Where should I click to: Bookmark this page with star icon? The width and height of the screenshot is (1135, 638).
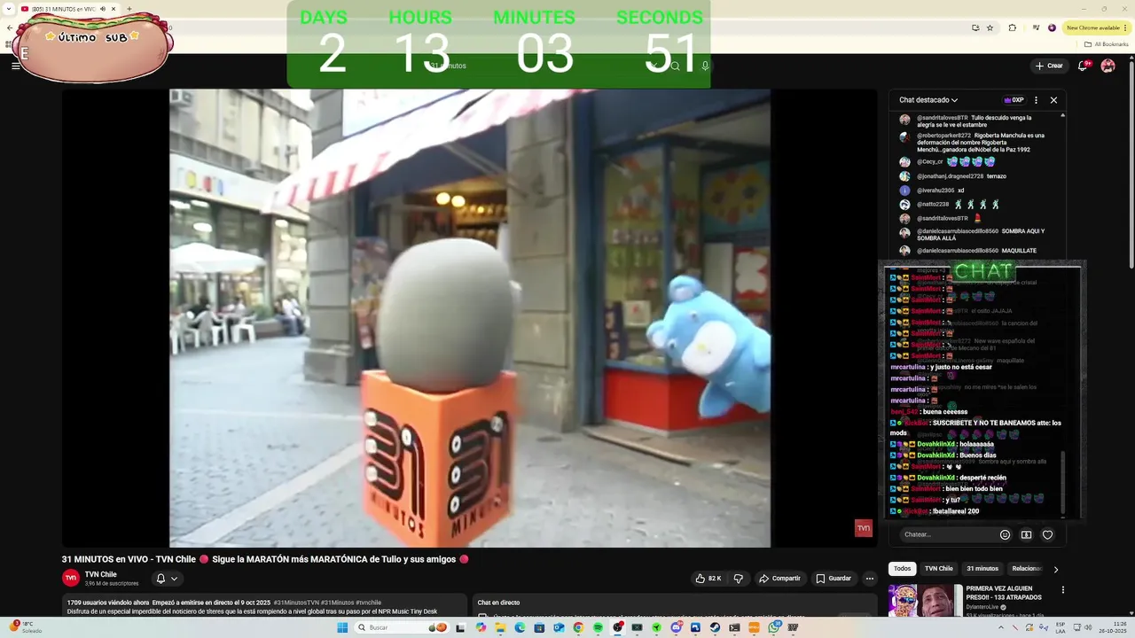coord(990,27)
